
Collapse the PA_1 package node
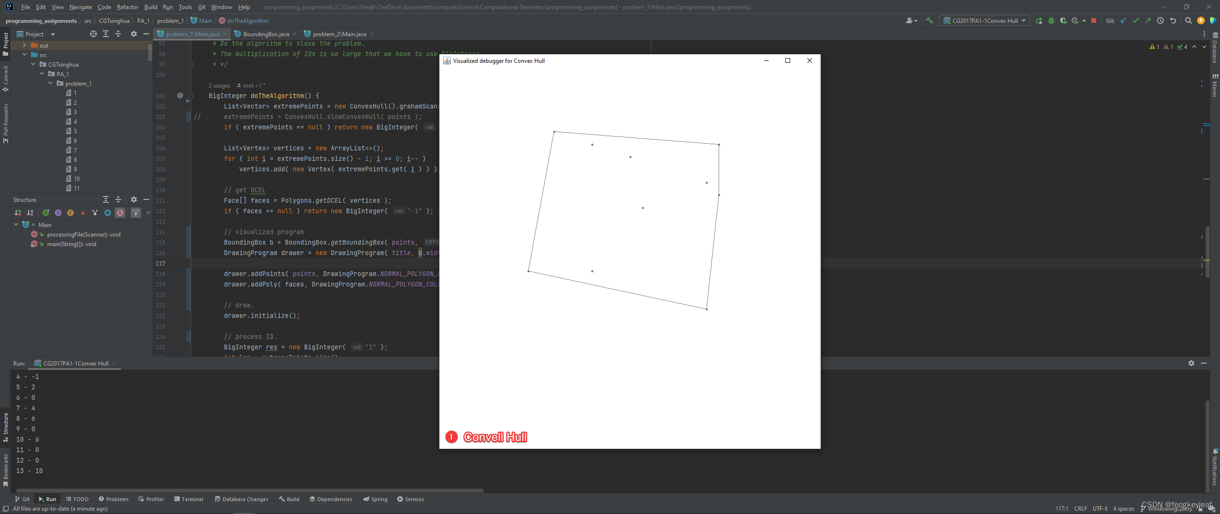[42, 74]
